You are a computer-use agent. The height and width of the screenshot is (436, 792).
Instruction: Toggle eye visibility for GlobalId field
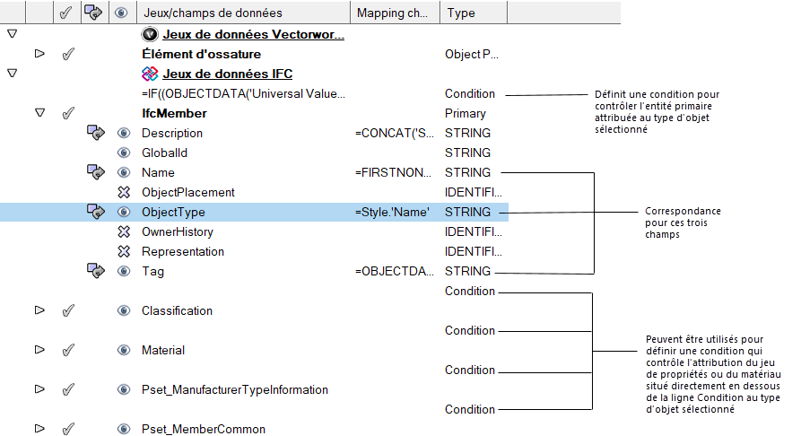(124, 153)
